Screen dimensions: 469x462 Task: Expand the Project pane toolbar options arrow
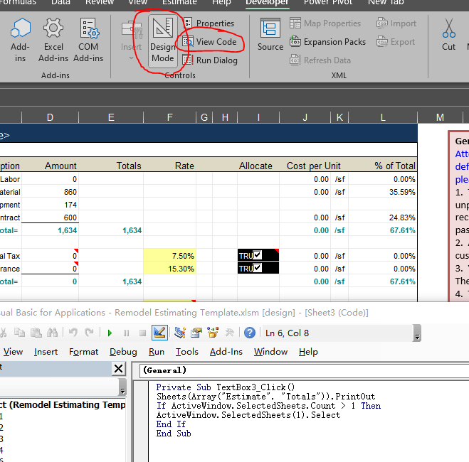(122, 387)
